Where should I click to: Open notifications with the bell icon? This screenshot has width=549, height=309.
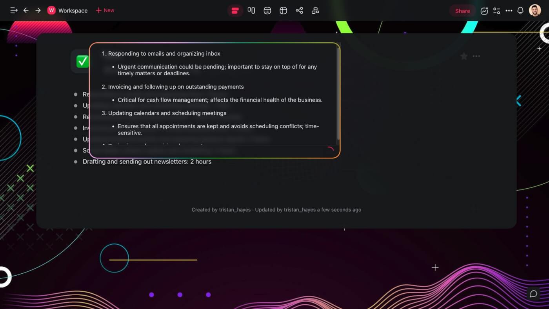point(520,11)
